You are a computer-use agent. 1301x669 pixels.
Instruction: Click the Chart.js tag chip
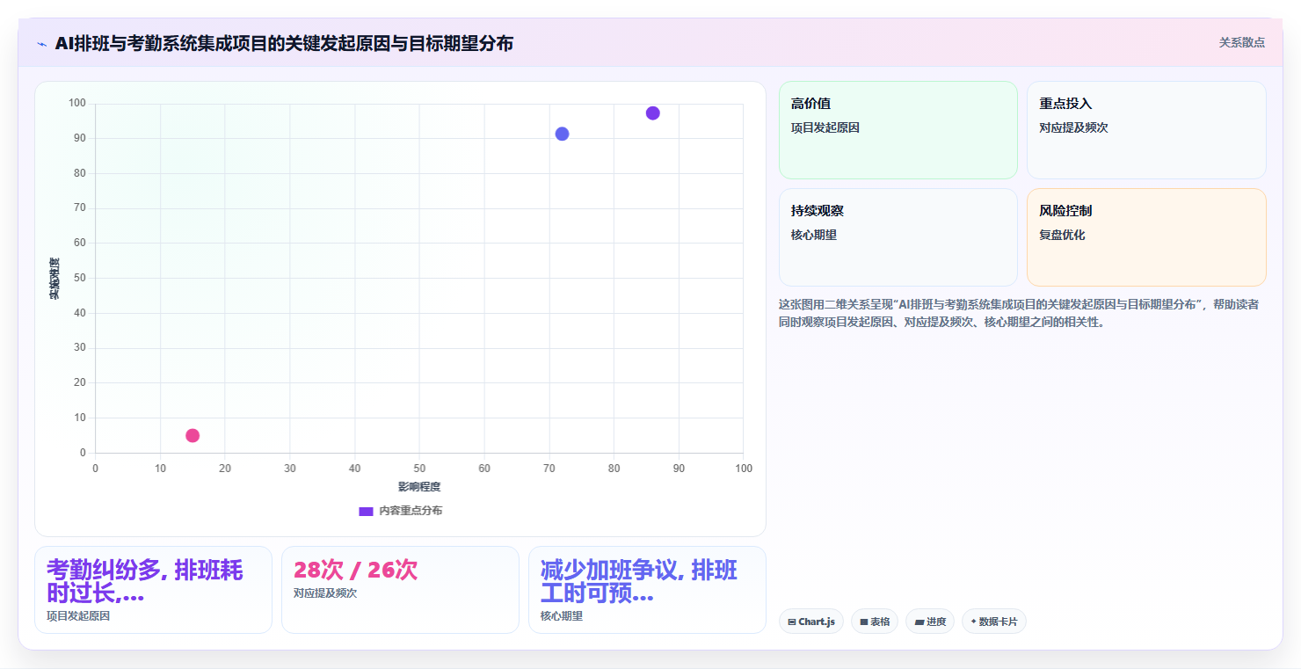(810, 622)
